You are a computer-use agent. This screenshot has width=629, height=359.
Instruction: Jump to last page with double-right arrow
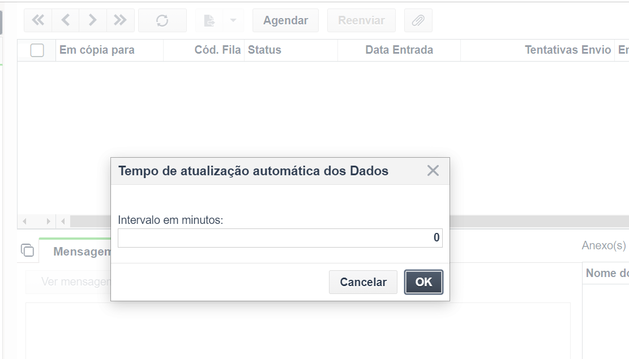click(121, 20)
